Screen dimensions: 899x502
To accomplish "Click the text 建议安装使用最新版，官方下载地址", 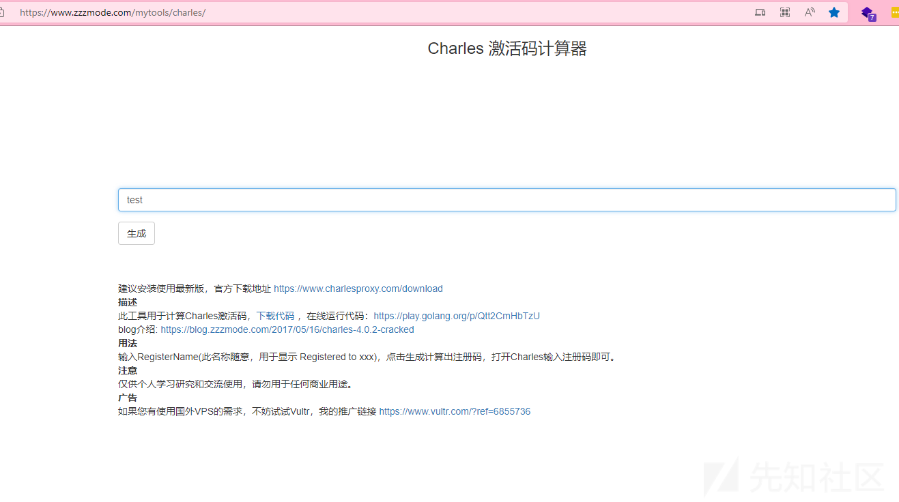I will (x=195, y=289).
